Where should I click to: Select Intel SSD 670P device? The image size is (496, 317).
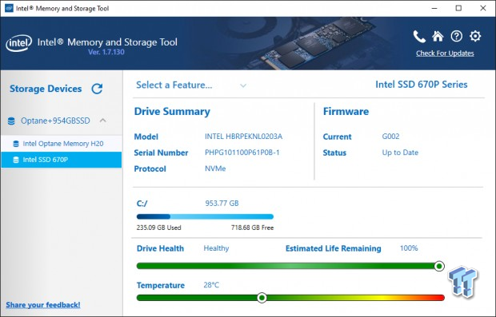point(62,160)
